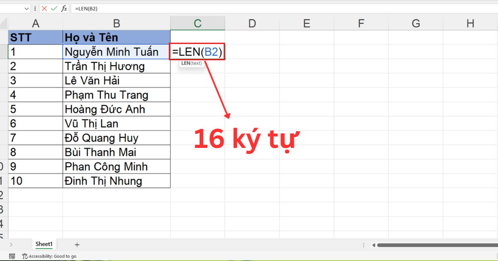Select column D by clicking its header

pos(252,23)
